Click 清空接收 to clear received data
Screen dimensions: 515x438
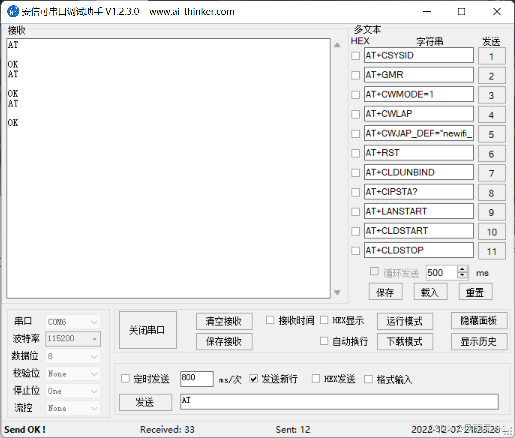[224, 321]
